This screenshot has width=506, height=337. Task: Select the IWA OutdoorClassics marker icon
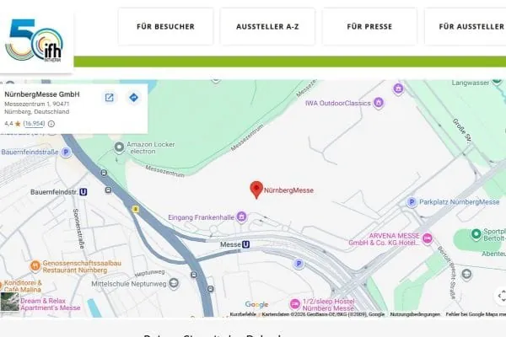tap(379, 103)
